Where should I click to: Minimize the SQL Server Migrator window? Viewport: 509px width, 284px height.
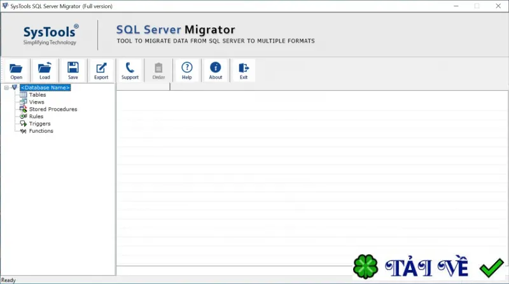456,6
